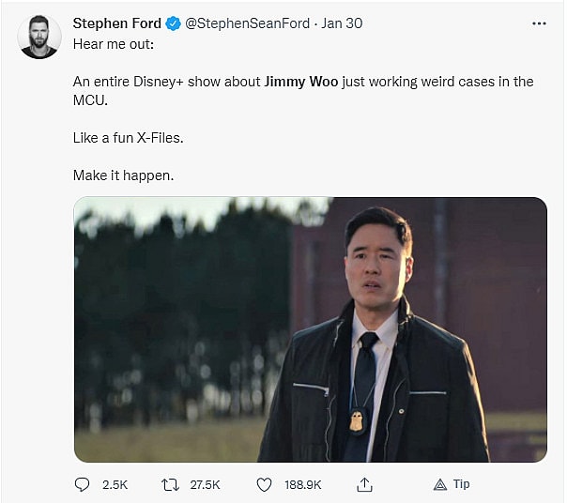567x503 pixels.
Task: Click the share upload icon
Action: 364,484
